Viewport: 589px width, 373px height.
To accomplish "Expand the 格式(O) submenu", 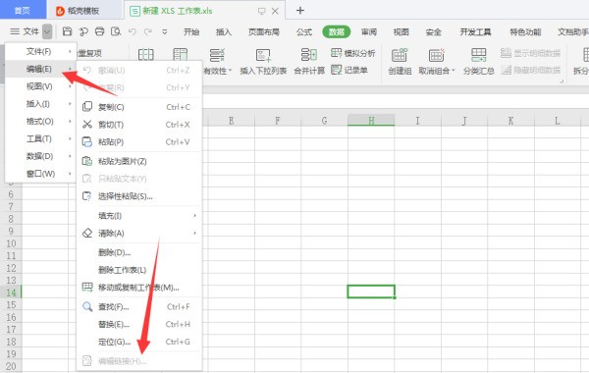I will pyautogui.click(x=41, y=122).
